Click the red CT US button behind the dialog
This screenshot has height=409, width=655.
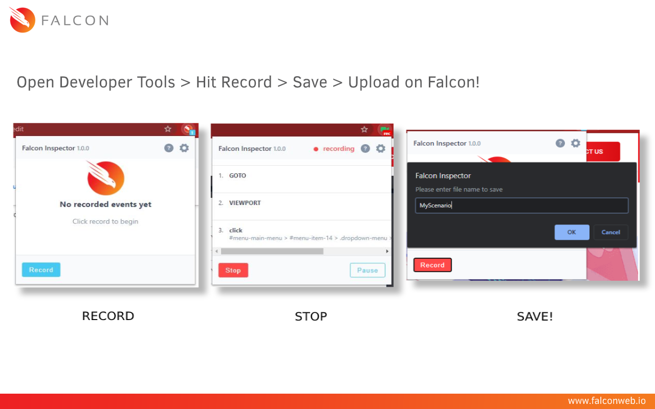click(x=603, y=151)
